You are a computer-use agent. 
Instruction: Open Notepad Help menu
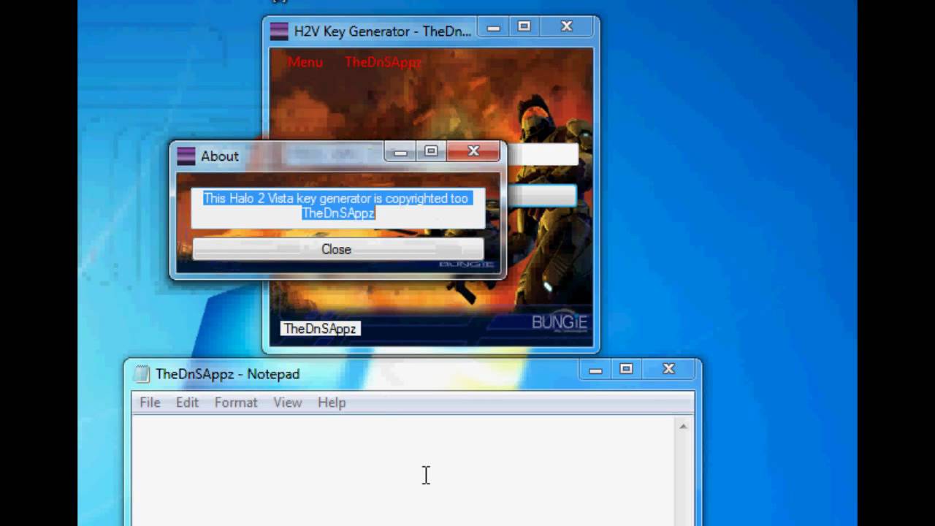332,403
